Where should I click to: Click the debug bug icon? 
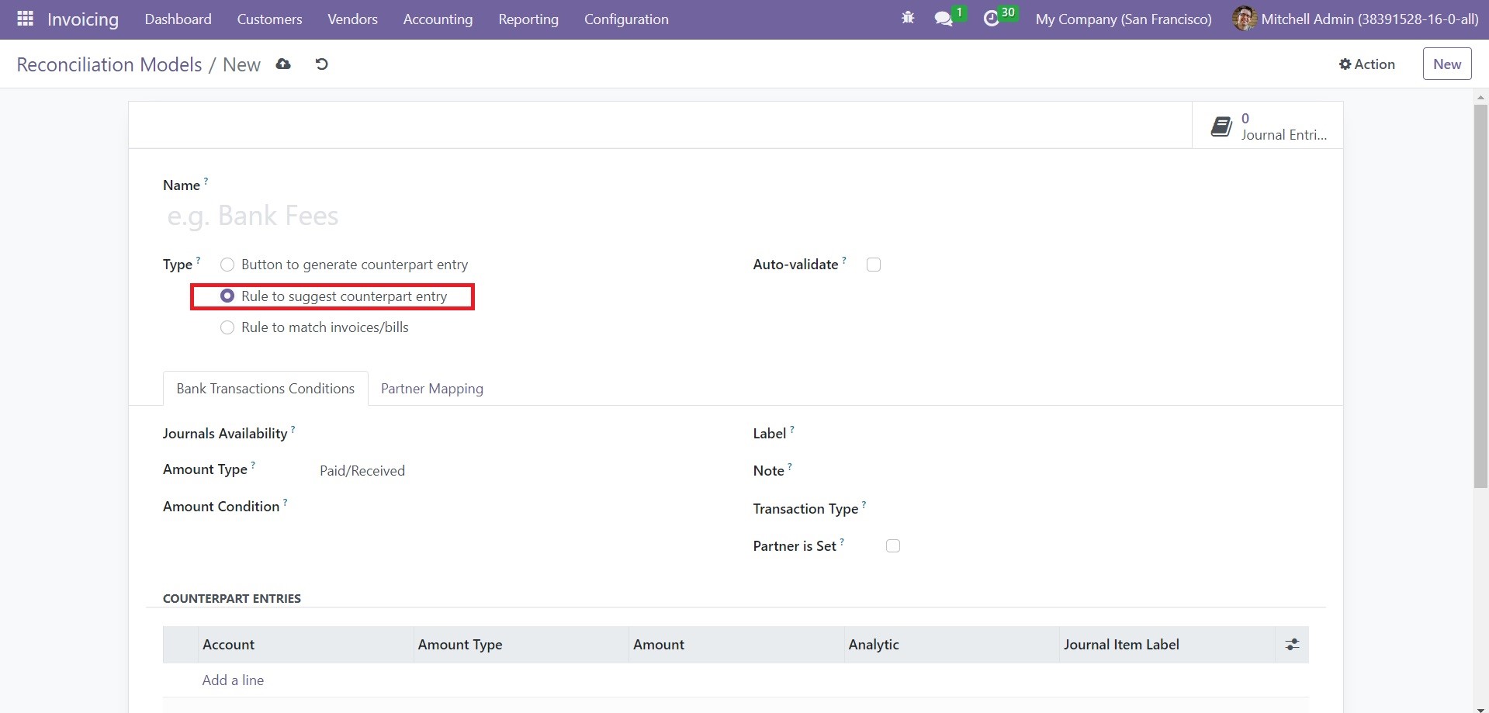pyautogui.click(x=908, y=19)
